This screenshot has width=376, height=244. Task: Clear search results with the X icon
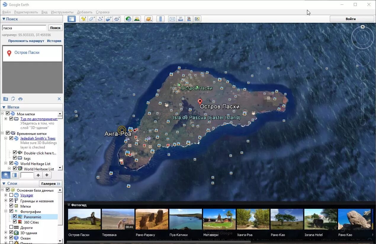point(59,99)
